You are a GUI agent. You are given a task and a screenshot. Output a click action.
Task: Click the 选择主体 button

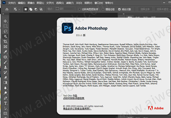(145, 9)
